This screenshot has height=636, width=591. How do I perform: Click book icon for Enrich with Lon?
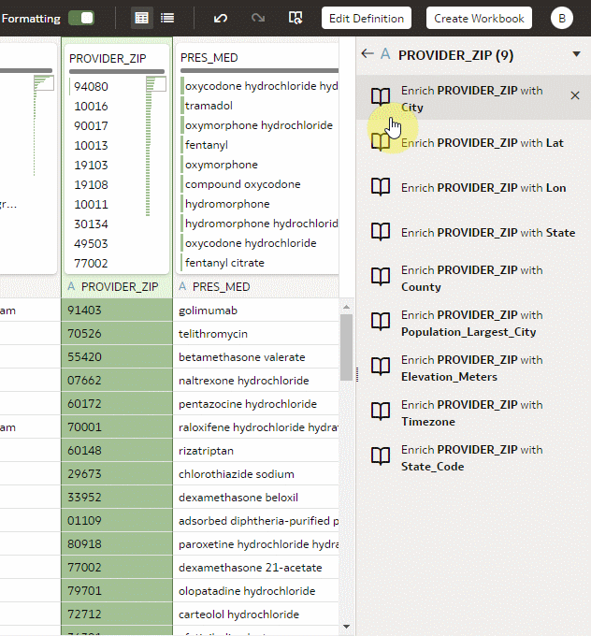(x=381, y=187)
